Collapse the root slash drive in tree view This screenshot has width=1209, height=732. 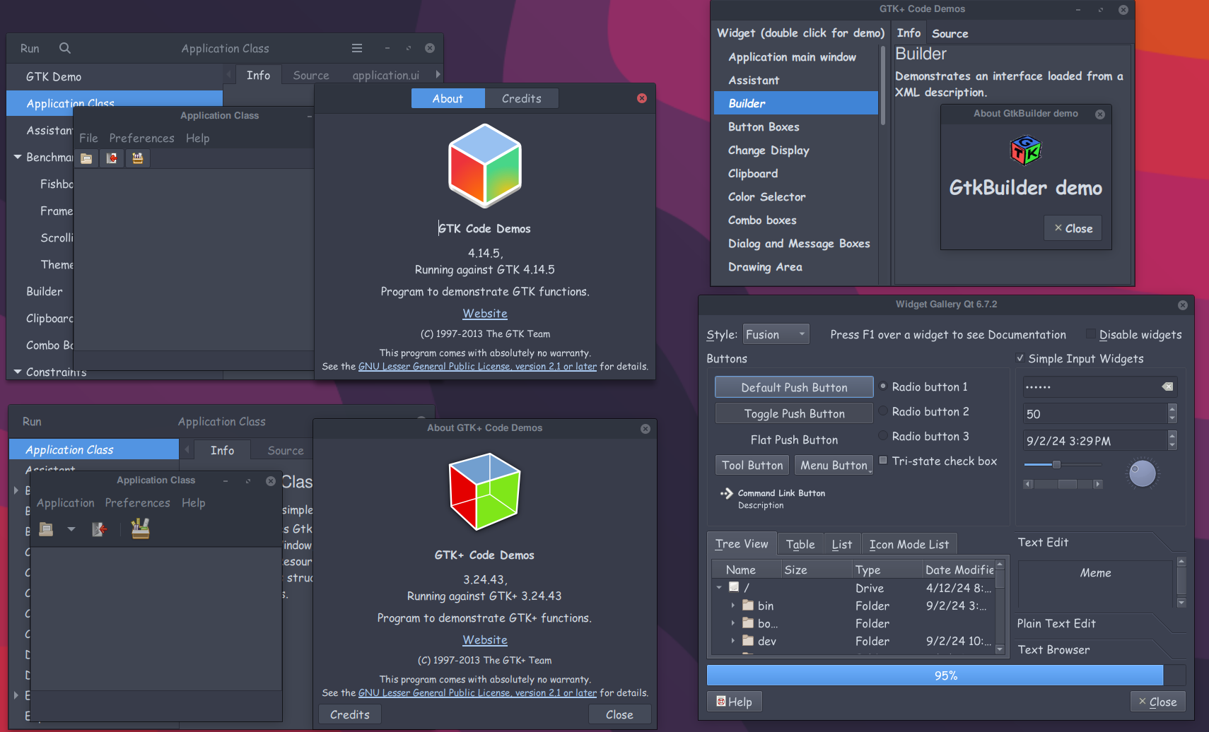click(719, 588)
